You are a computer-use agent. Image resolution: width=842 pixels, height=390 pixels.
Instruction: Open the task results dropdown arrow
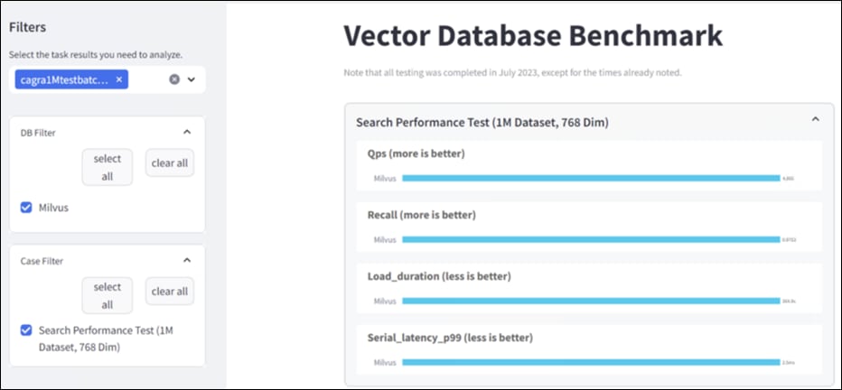pos(192,79)
